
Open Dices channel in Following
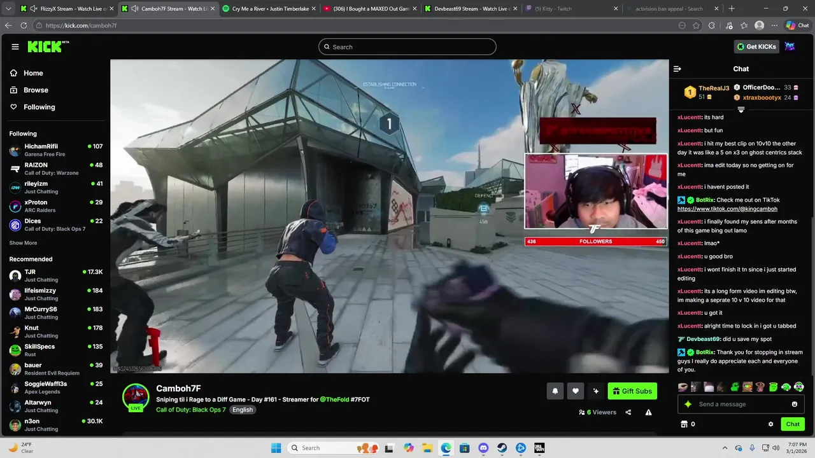click(x=56, y=225)
